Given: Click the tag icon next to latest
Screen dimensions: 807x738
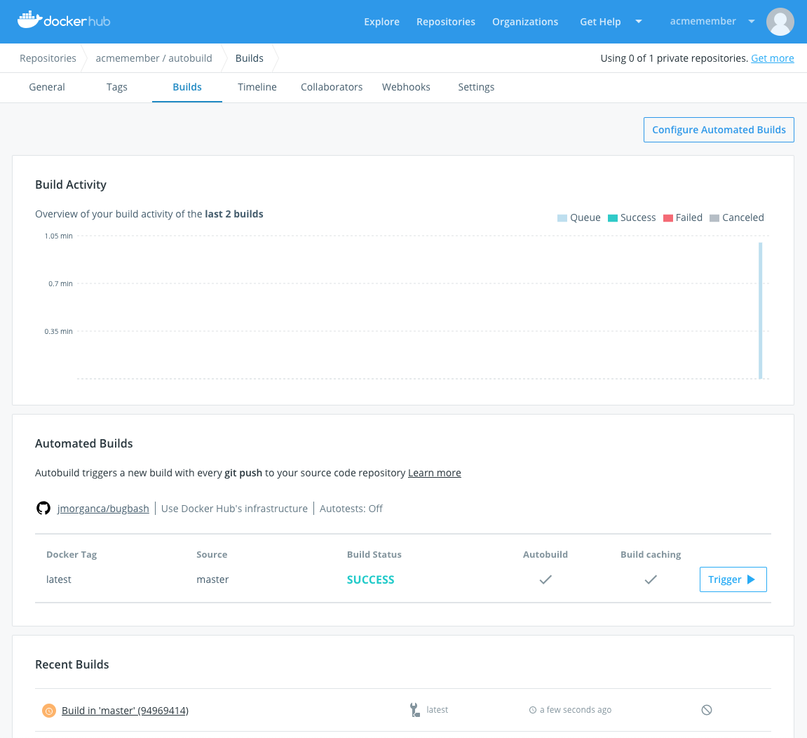Looking at the screenshot, I should [414, 709].
